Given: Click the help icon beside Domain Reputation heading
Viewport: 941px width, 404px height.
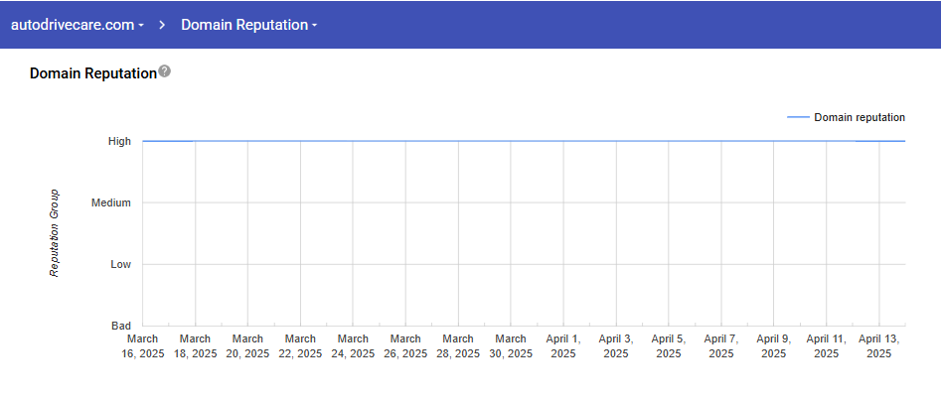Looking at the screenshot, I should point(165,72).
